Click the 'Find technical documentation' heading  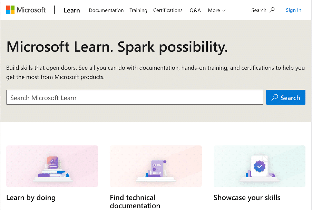coord(135,202)
